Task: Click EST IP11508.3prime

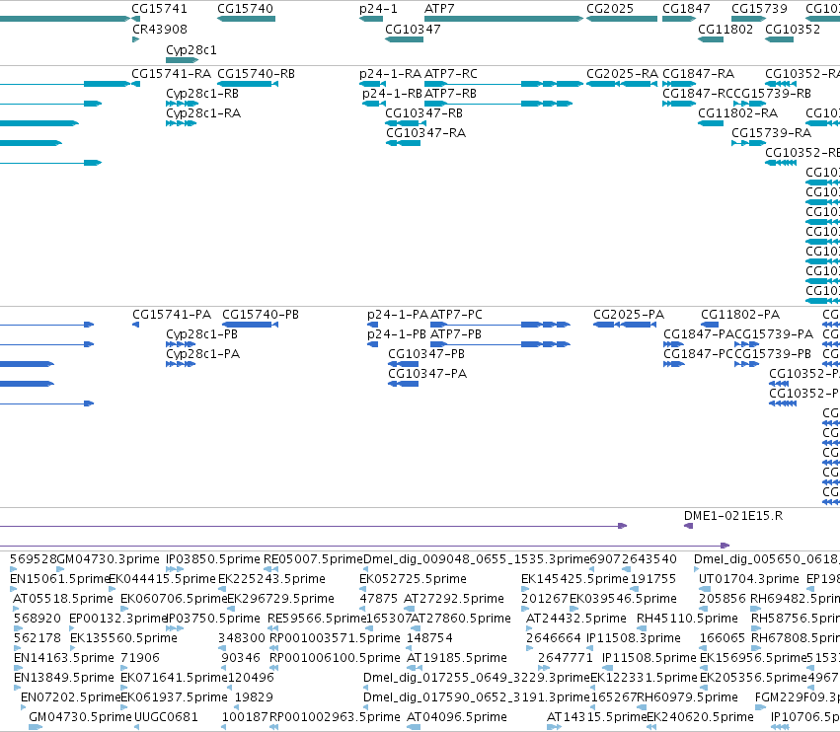Action: tap(634, 637)
